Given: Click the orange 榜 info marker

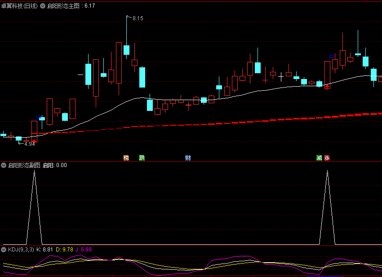Looking at the screenshot, I should pyautogui.click(x=126, y=158).
